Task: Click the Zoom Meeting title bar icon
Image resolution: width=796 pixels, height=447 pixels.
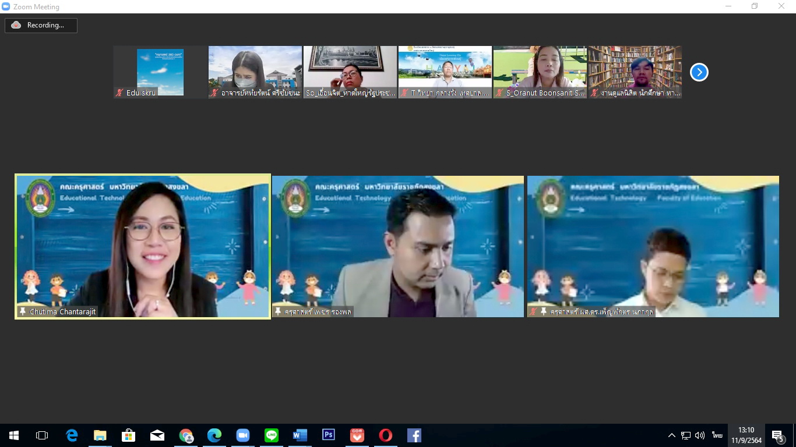Action: click(6, 6)
